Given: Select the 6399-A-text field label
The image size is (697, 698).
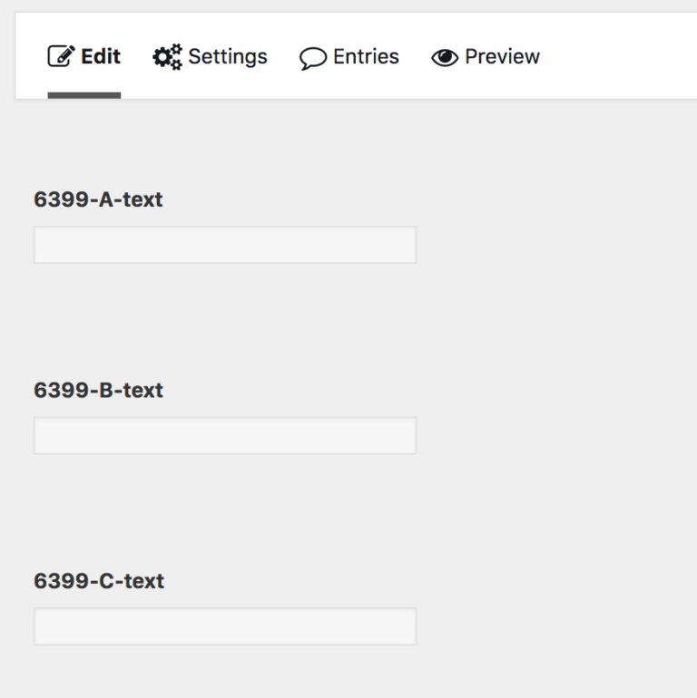Looking at the screenshot, I should (98, 199).
